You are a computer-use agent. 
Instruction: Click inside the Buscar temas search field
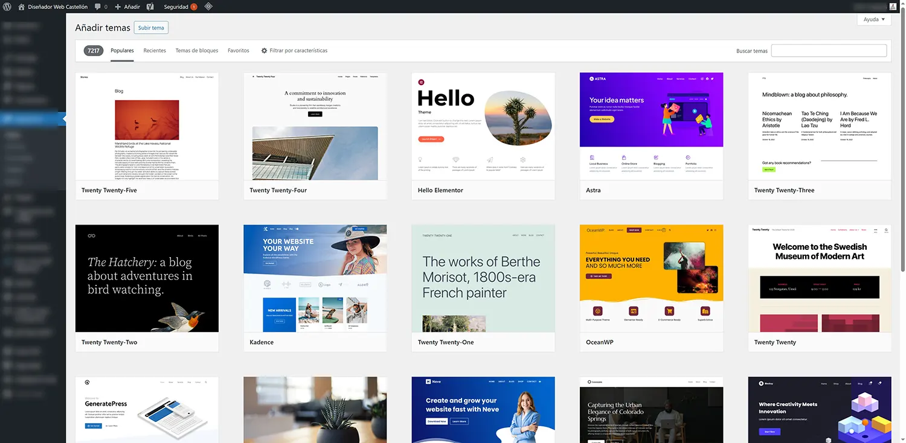[x=828, y=50]
